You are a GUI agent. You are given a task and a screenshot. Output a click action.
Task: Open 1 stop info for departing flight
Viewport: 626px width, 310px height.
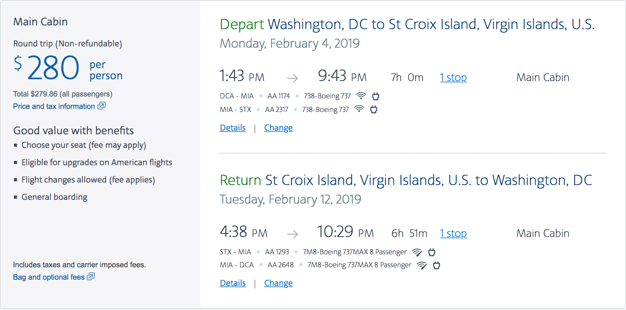(453, 77)
